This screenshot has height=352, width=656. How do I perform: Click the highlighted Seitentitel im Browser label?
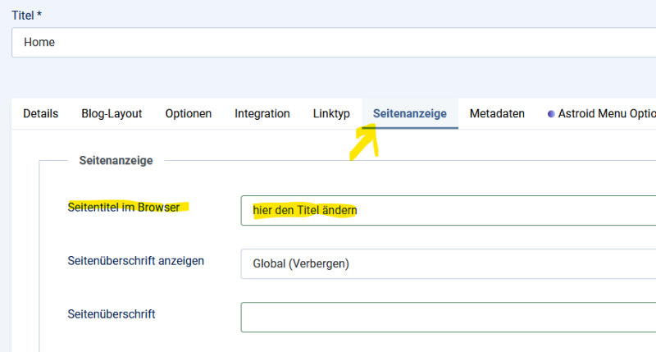click(x=124, y=207)
